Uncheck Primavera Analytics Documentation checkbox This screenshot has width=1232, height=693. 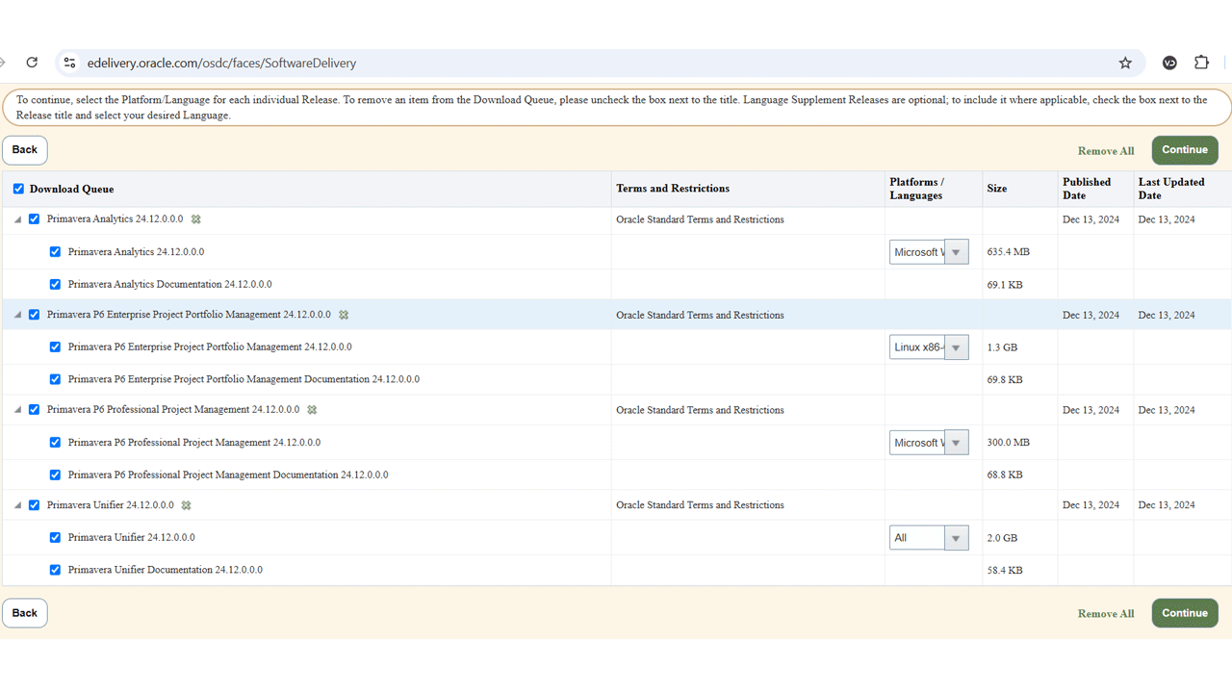click(55, 285)
